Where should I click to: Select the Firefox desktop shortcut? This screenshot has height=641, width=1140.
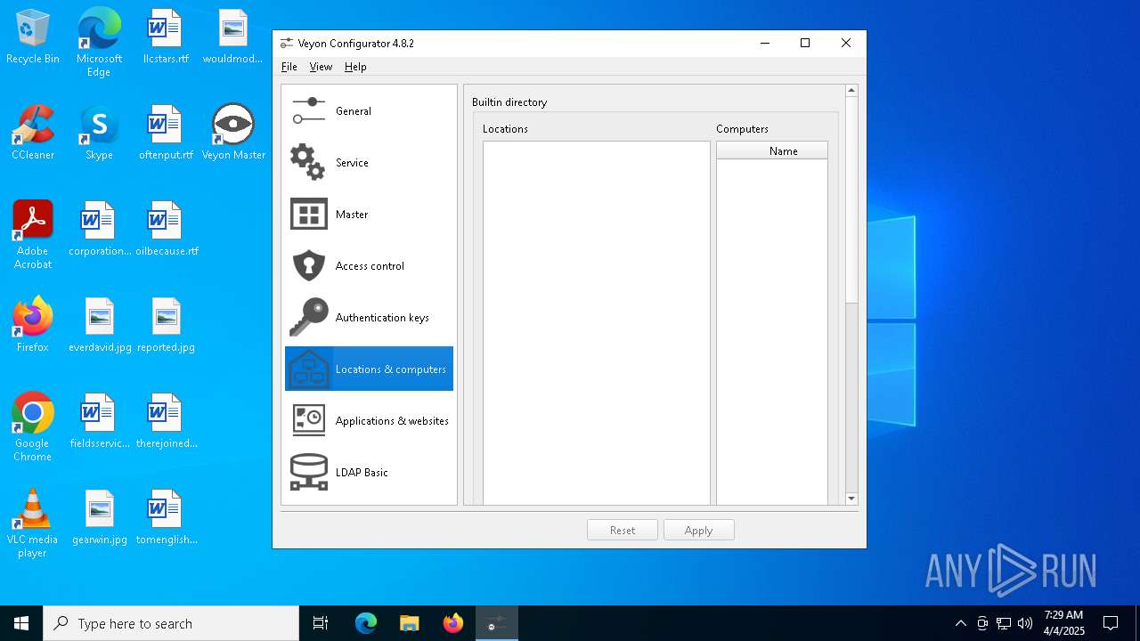point(33,325)
